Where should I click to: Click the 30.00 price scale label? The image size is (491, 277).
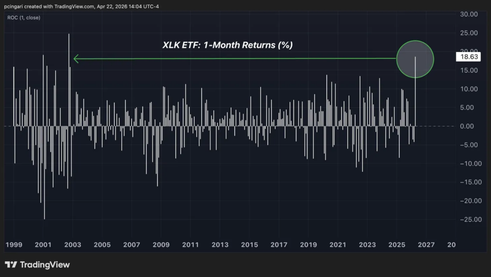coord(469,14)
